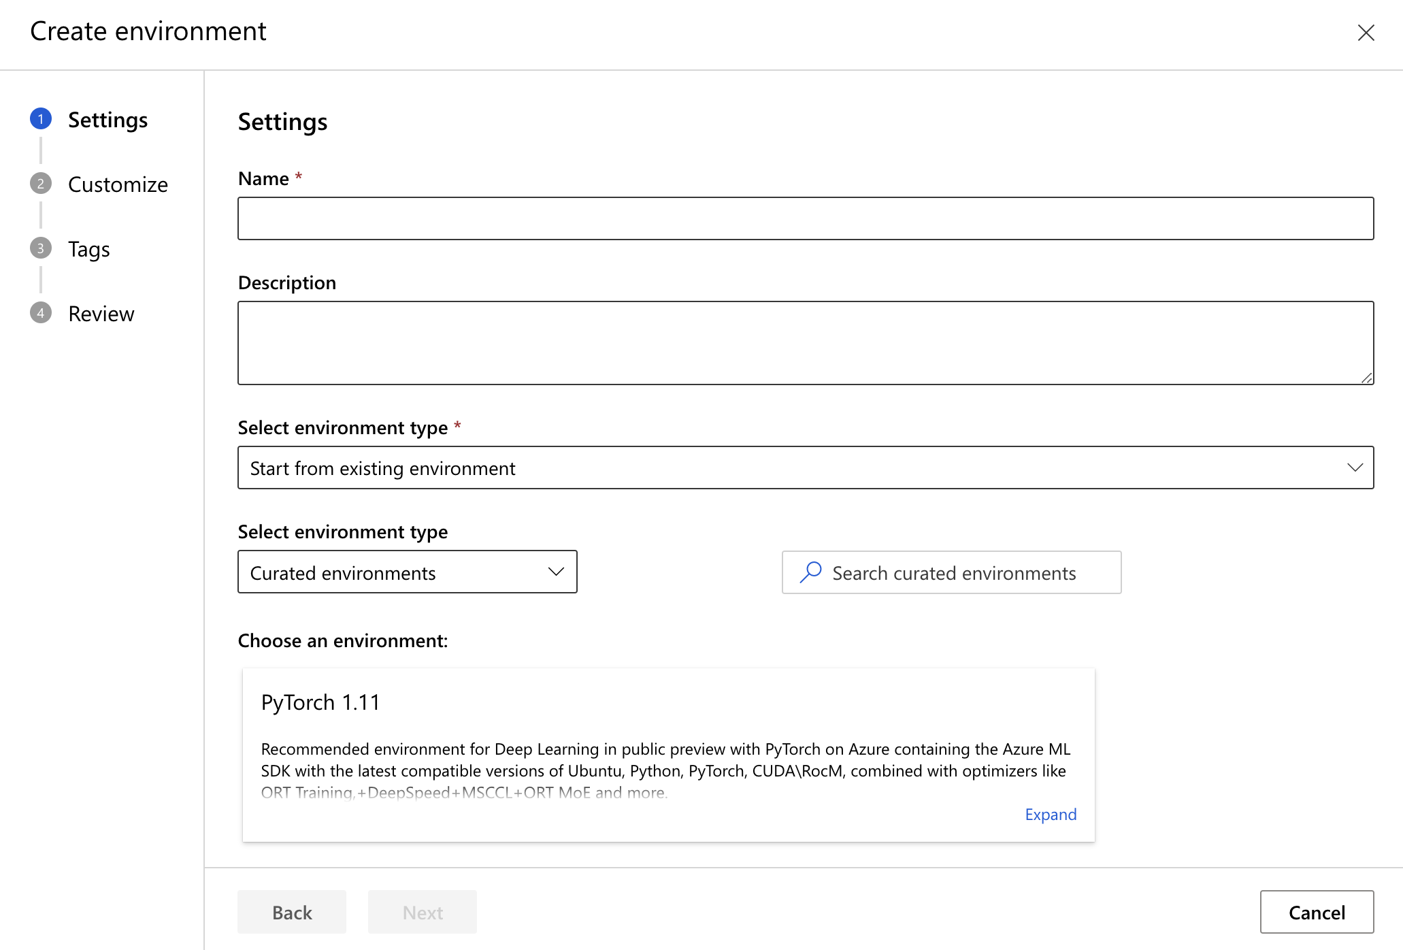Click the Back button

(291, 911)
